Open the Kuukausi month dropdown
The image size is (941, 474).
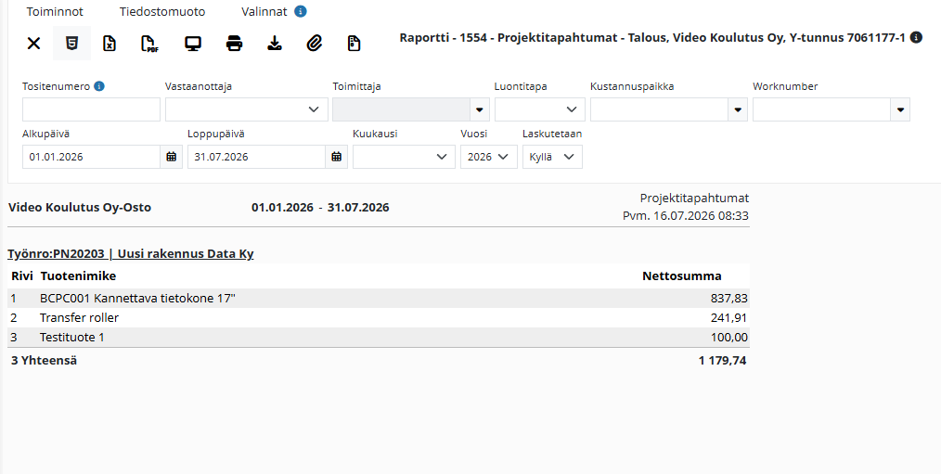(404, 157)
